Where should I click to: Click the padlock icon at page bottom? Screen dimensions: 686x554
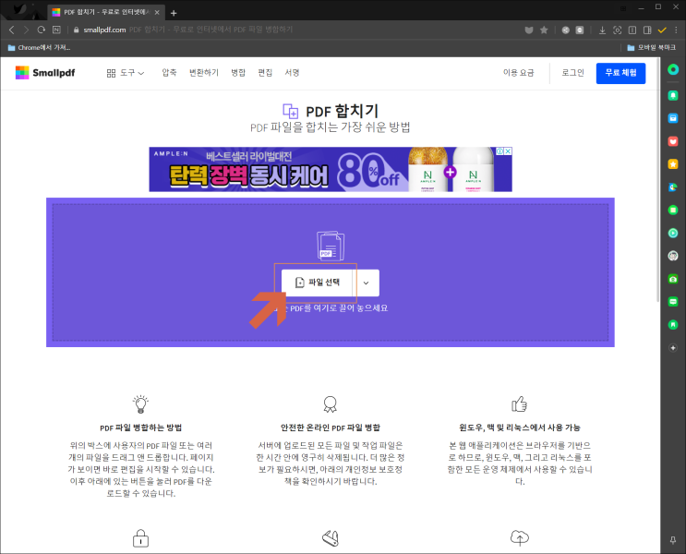click(140, 538)
